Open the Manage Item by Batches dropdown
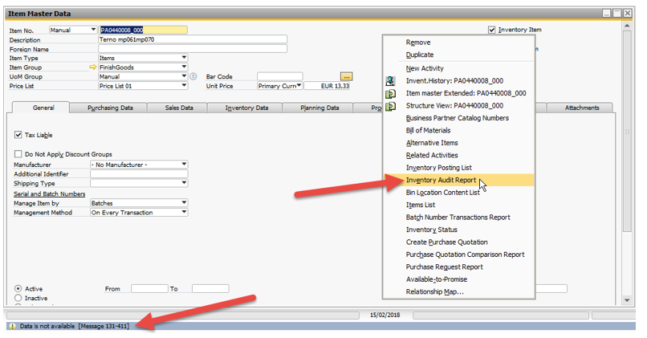The image size is (647, 338). point(184,202)
